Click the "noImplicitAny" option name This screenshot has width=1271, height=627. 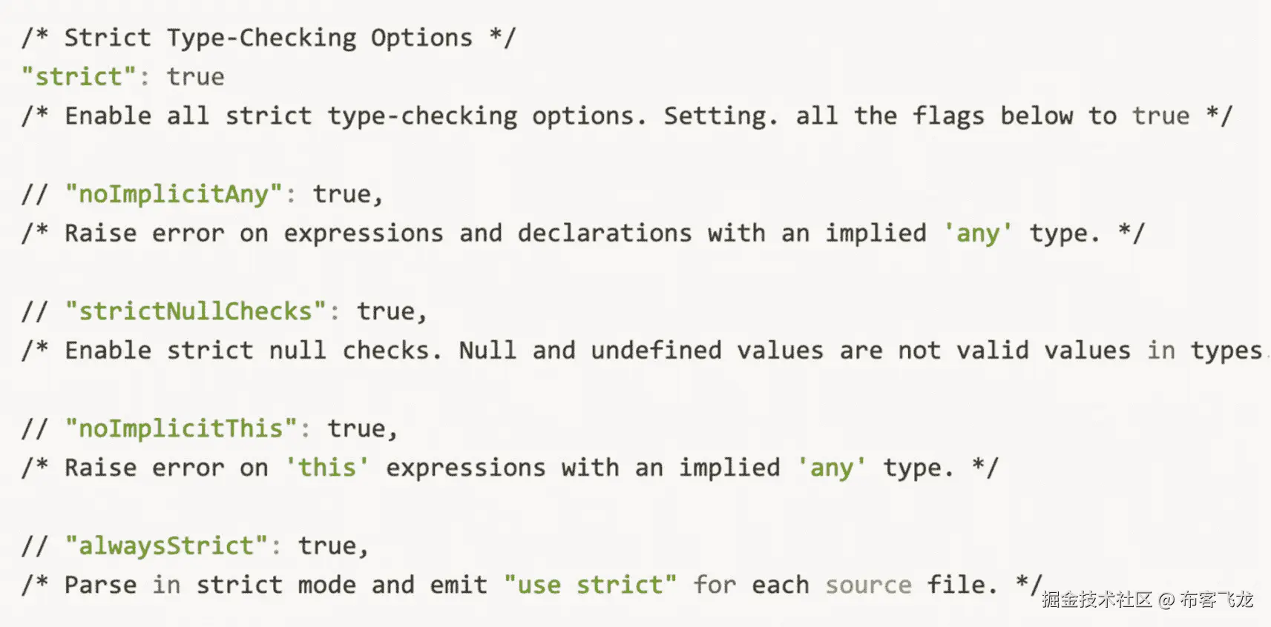pyautogui.click(x=174, y=194)
